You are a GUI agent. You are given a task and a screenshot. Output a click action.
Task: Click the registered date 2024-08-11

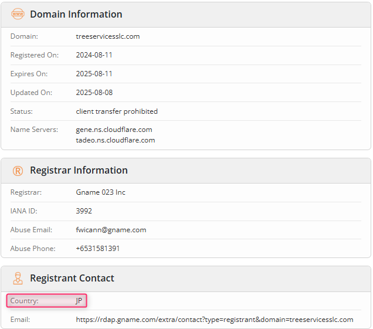(x=94, y=55)
